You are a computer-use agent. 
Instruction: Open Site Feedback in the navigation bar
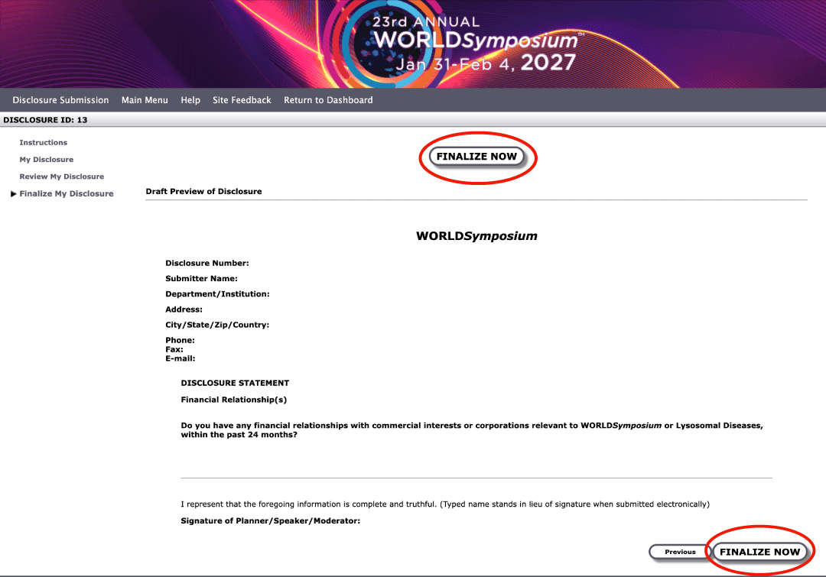(x=242, y=100)
